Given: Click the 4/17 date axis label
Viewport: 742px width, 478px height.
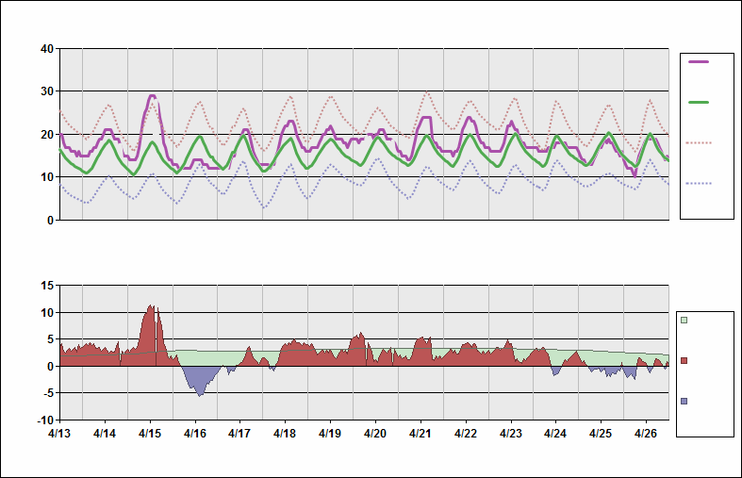Looking at the screenshot, I should 239,434.
